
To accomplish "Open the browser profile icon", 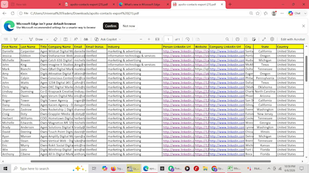I will click(x=274, y=13).
